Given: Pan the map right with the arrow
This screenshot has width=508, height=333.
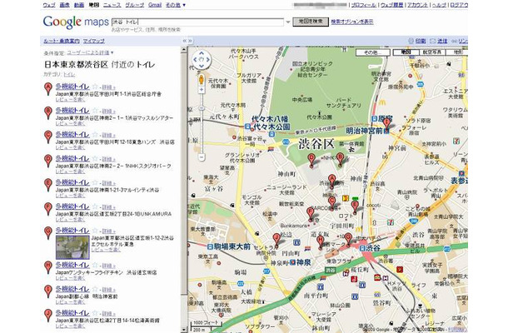Looking at the screenshot, I should click(x=208, y=59).
